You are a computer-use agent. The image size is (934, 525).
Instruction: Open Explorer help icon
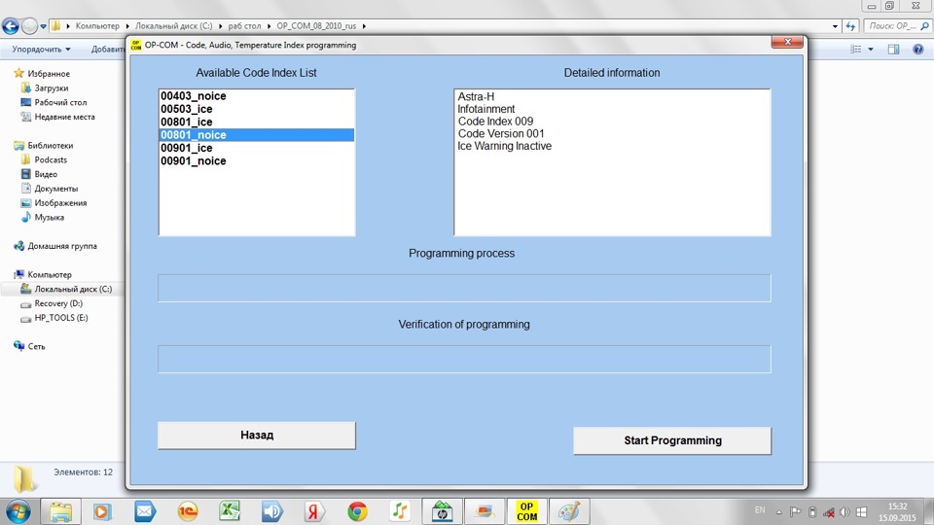pos(917,50)
